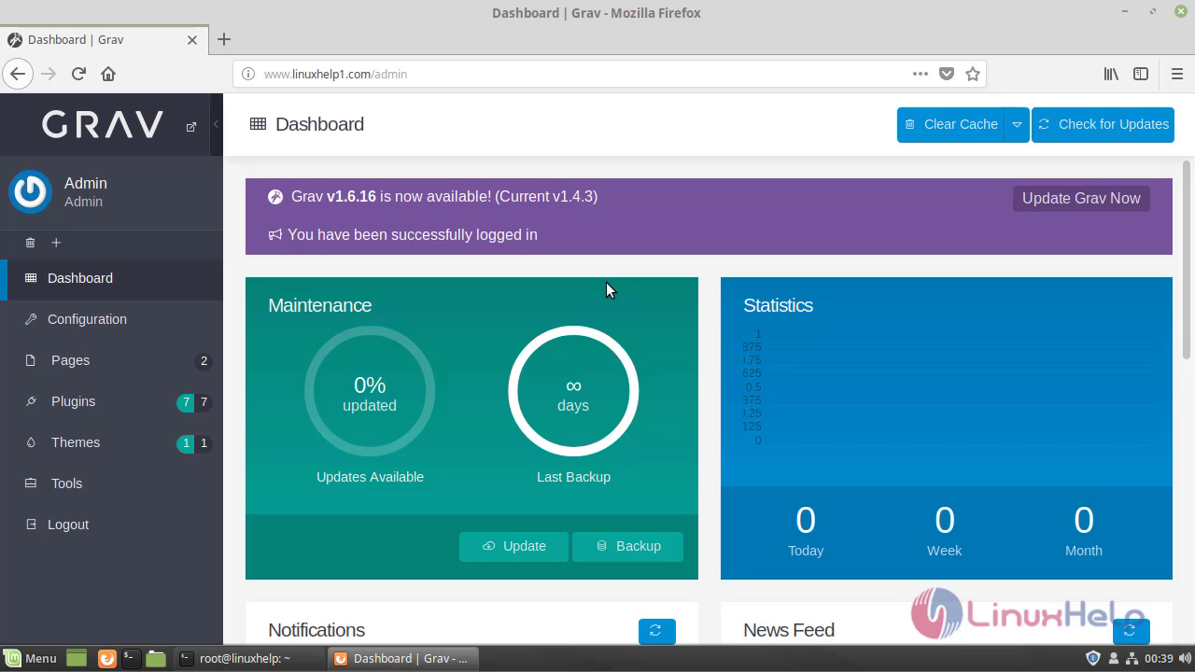Image resolution: width=1195 pixels, height=672 pixels.
Task: Refresh the News Feed panel
Action: [1131, 631]
